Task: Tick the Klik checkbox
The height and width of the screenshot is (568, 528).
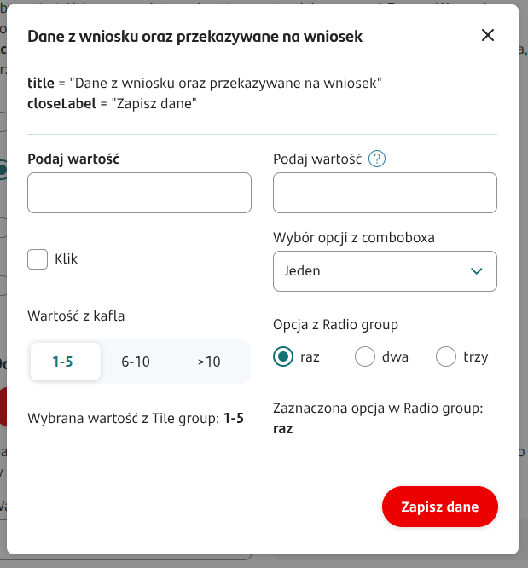Action: pyautogui.click(x=38, y=259)
